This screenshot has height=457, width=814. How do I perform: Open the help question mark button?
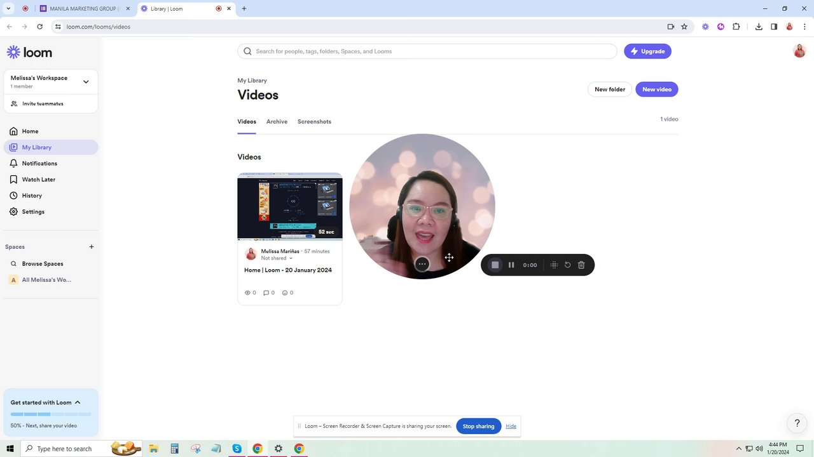797,423
